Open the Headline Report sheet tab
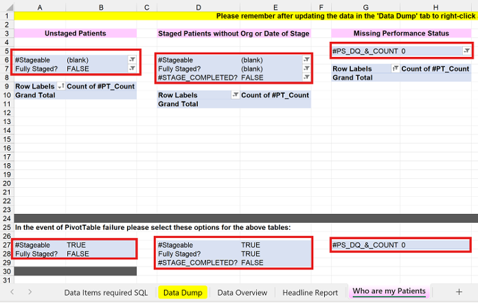 pyautogui.click(x=310, y=292)
